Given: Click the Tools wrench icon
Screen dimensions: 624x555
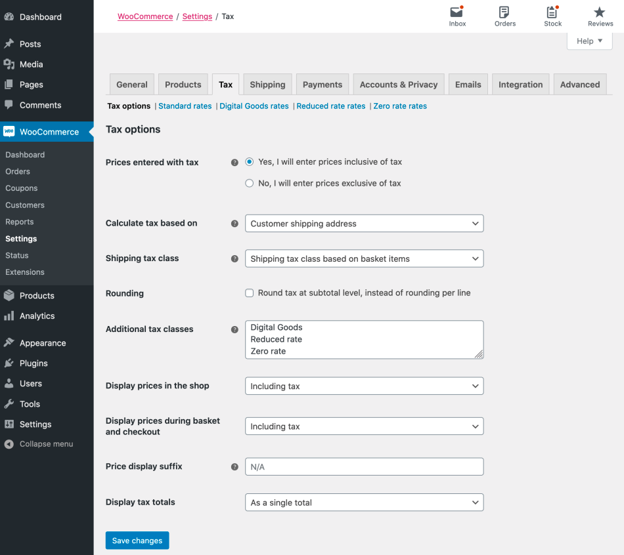Looking at the screenshot, I should click(x=9, y=404).
